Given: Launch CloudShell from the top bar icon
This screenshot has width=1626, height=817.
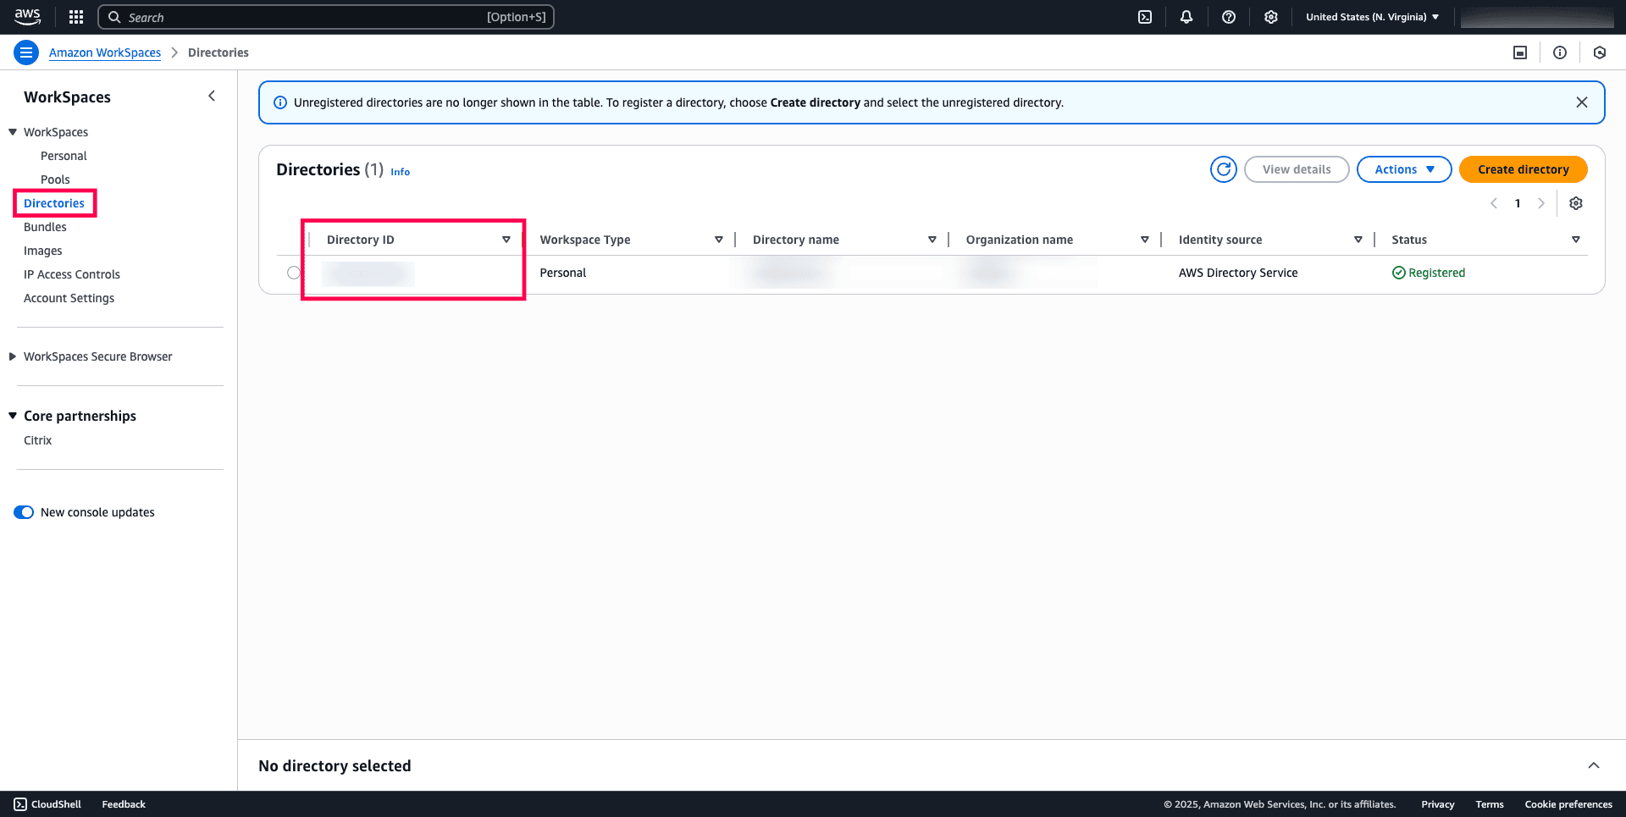Looking at the screenshot, I should tap(1145, 17).
